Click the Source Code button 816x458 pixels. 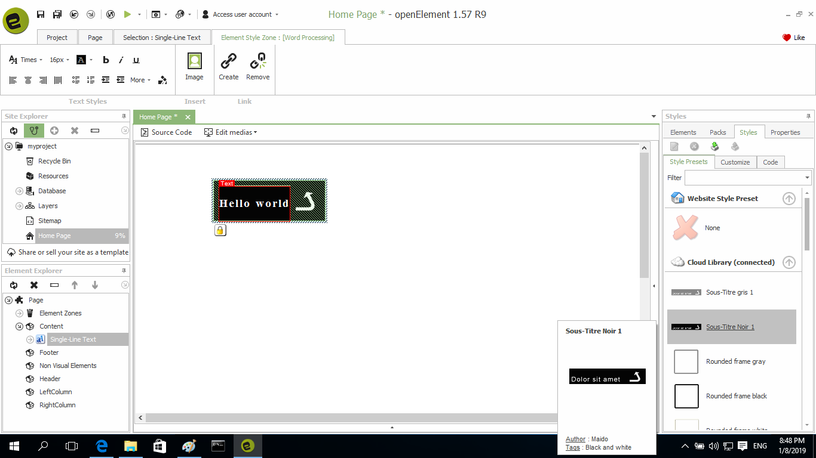pyautogui.click(x=167, y=132)
